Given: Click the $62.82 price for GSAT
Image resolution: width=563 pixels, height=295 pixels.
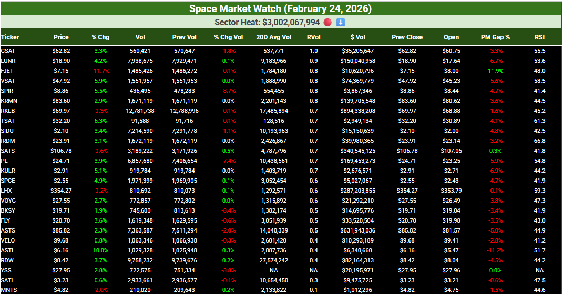Looking at the screenshot, I should 61,51.
